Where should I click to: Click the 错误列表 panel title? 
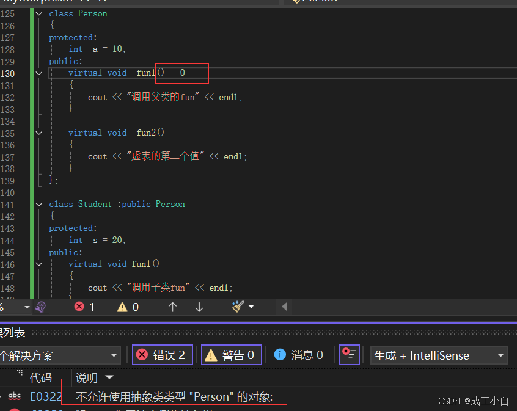13,333
